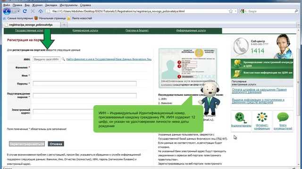Click the Зарегистрироваться button
Viewport: 302px width, 169px height.
(x=27, y=144)
